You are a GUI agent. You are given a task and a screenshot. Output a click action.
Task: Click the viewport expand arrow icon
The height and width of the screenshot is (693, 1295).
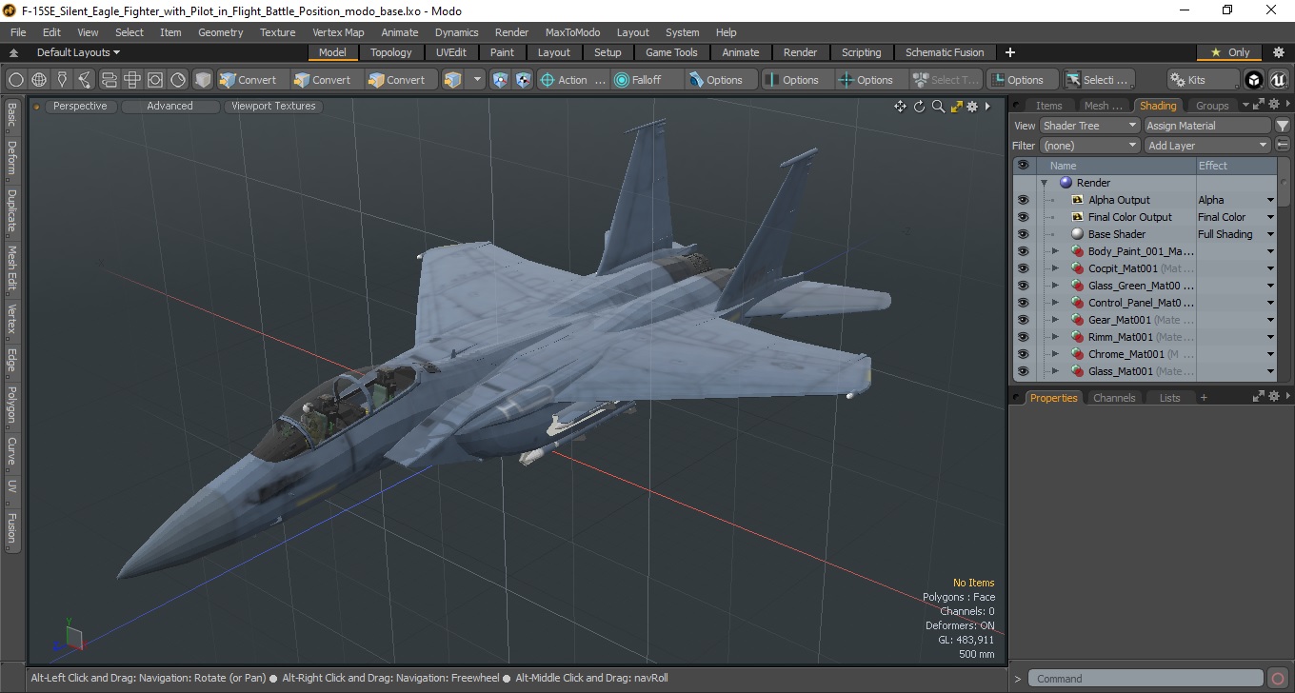point(987,107)
